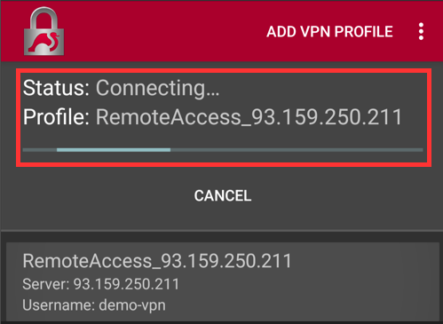
Task: Click the divider above the profile list
Action: tap(221, 231)
